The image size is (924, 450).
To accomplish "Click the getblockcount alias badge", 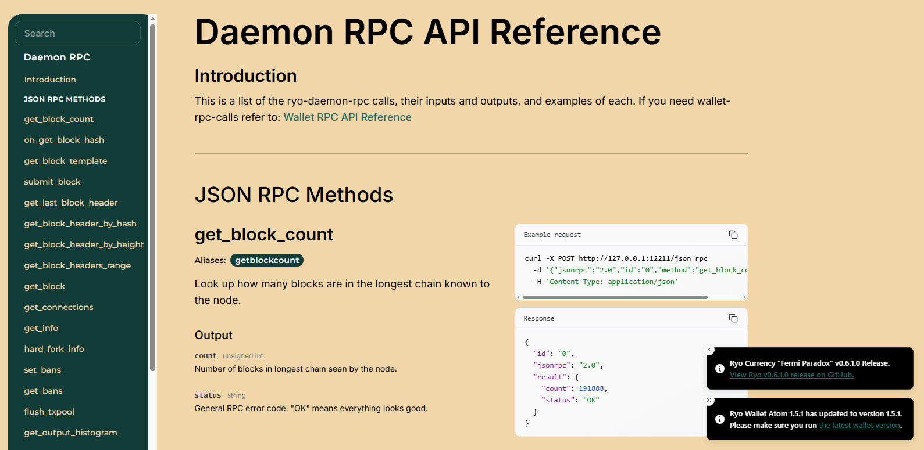I will coord(267,260).
